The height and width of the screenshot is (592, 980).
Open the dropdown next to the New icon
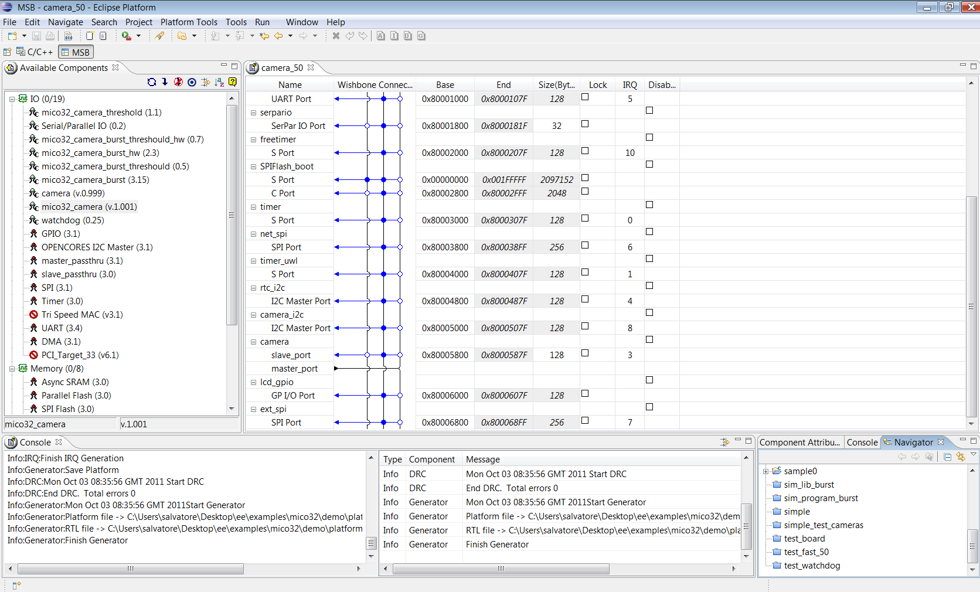point(24,36)
